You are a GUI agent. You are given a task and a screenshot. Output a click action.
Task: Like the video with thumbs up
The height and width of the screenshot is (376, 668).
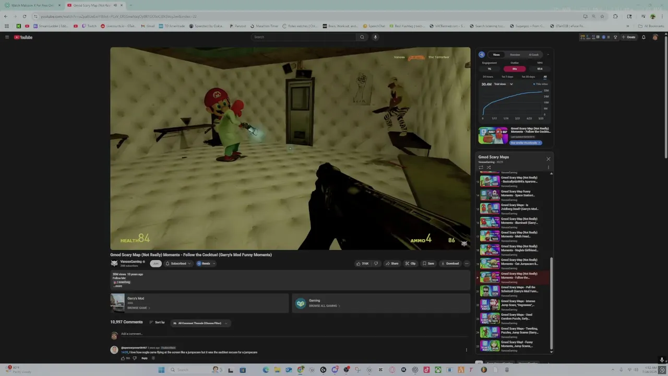coord(362,264)
